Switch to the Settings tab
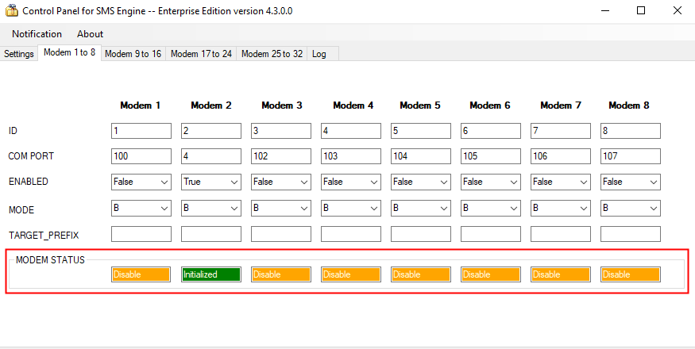695x349 pixels. click(19, 54)
